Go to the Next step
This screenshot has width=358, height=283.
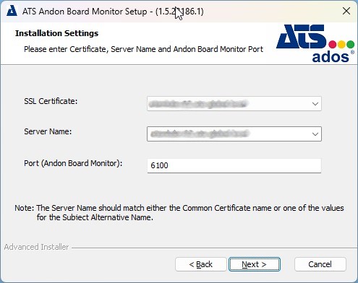(x=255, y=264)
